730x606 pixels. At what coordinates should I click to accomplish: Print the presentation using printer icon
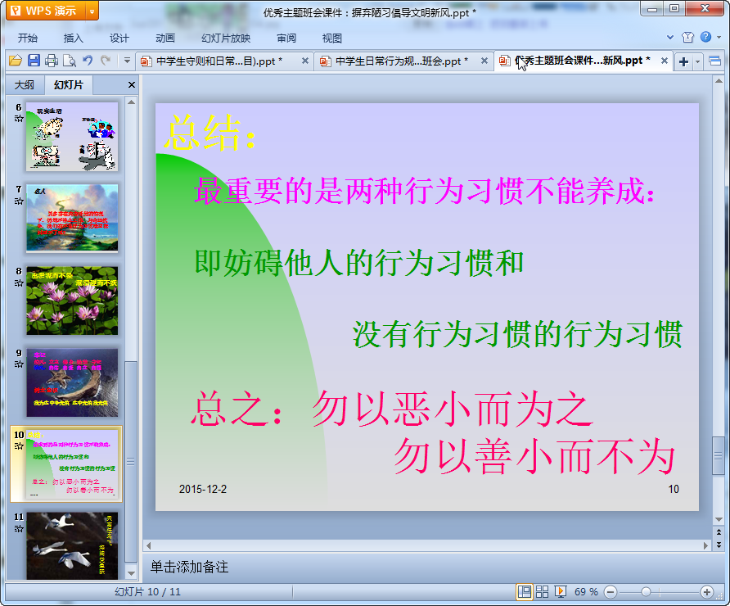point(52,61)
